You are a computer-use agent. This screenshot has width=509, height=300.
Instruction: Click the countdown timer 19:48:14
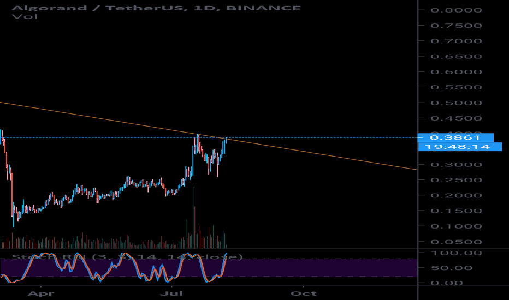pyautogui.click(x=460, y=147)
